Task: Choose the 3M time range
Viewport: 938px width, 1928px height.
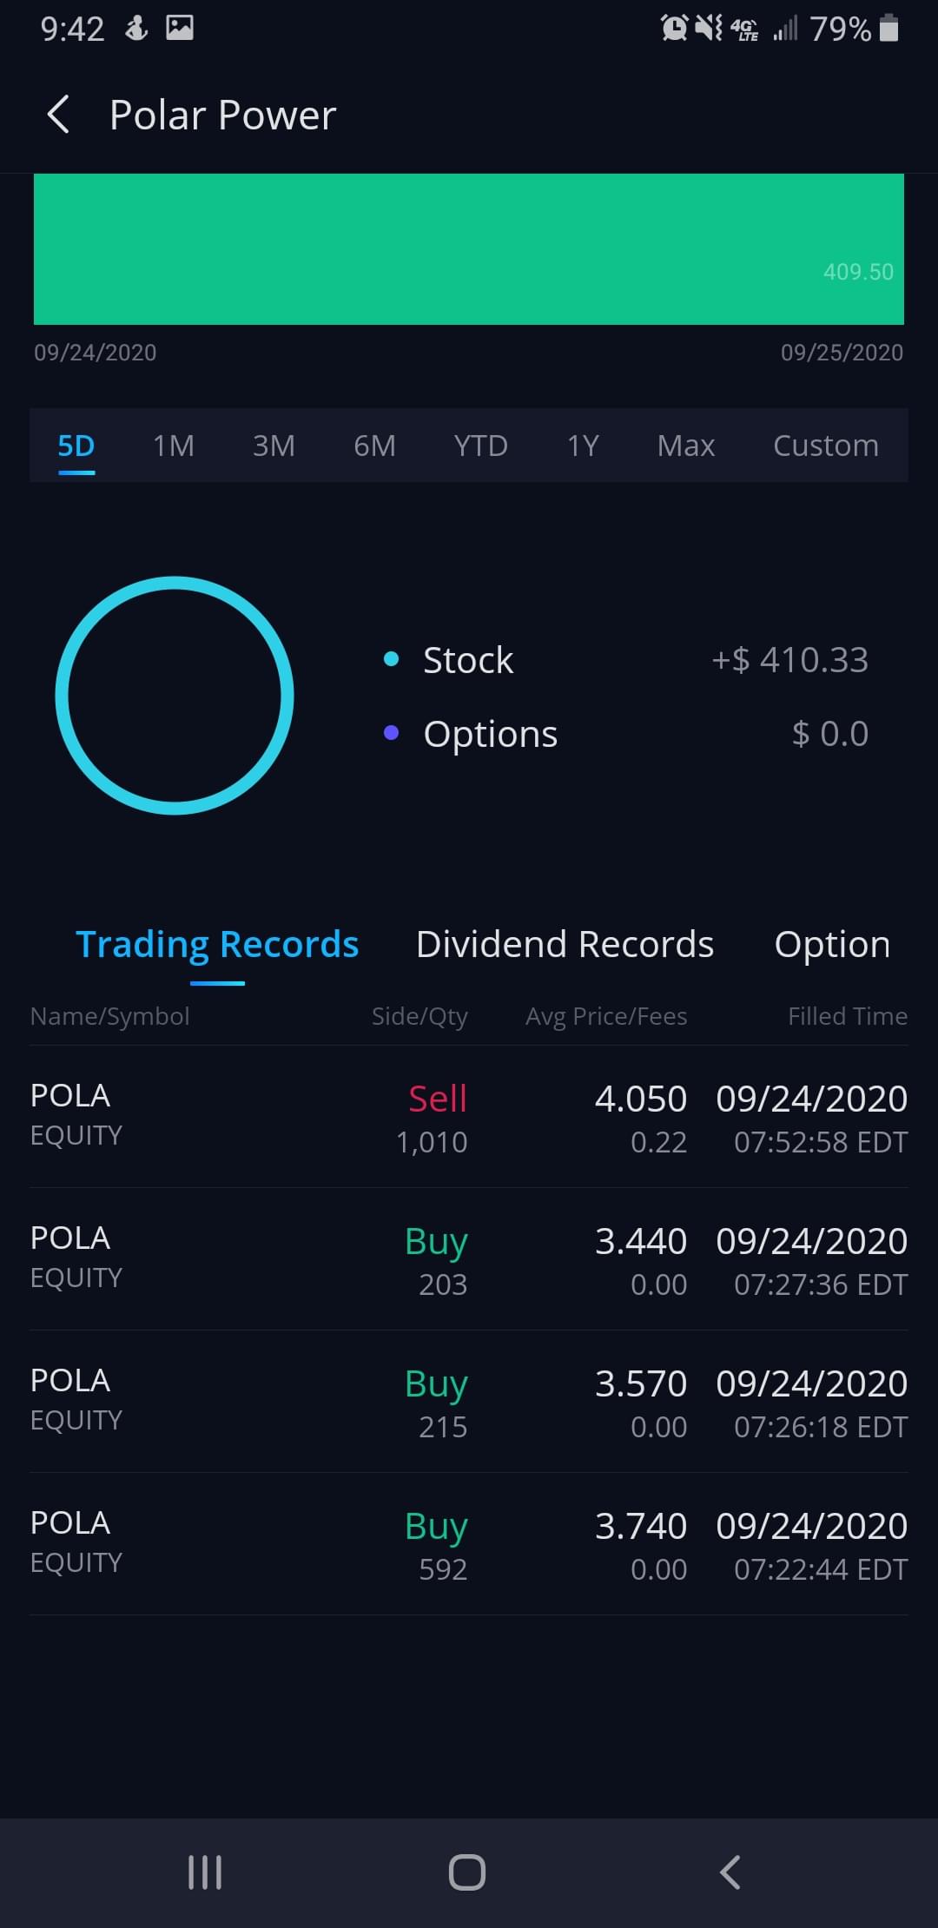Action: click(x=274, y=446)
